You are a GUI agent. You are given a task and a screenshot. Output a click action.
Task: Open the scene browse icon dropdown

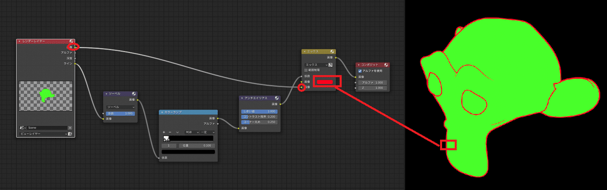tap(22, 127)
